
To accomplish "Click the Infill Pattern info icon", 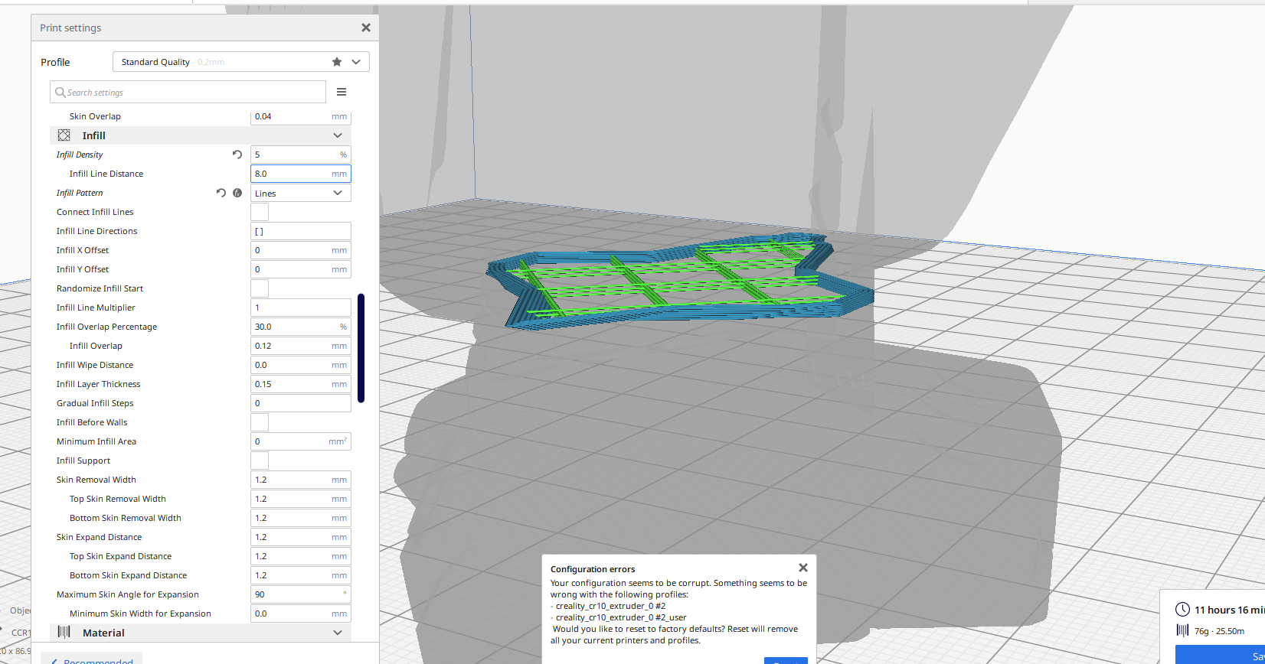I will click(x=237, y=193).
